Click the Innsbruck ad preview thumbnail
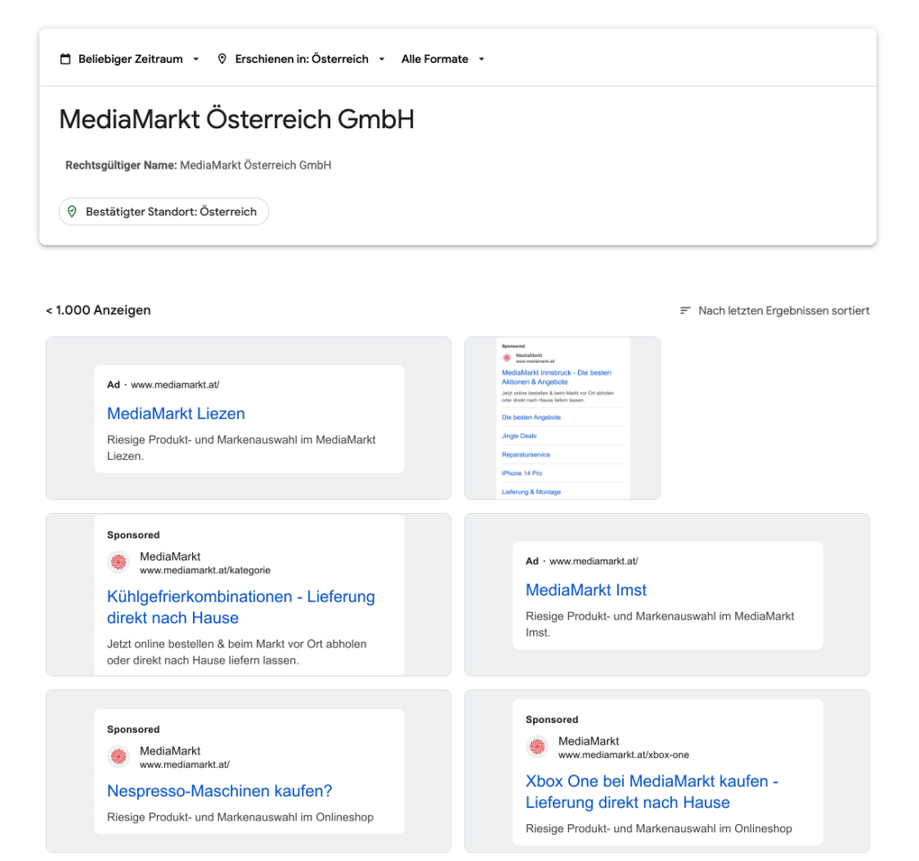The width and height of the screenshot is (919, 861). 563,417
